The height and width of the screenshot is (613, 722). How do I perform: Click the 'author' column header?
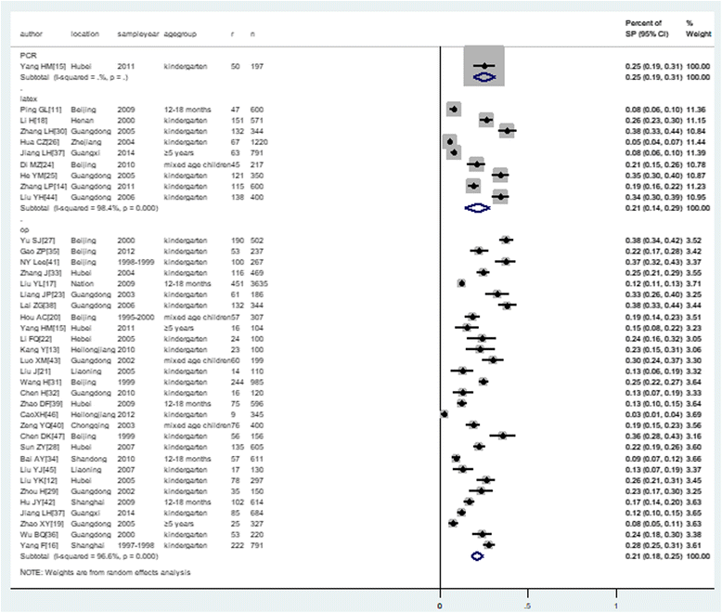(x=31, y=33)
